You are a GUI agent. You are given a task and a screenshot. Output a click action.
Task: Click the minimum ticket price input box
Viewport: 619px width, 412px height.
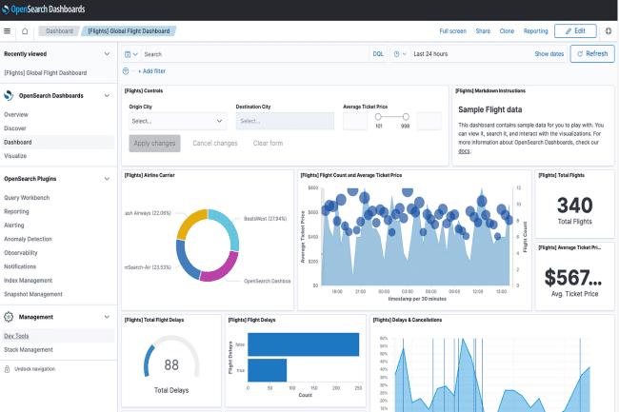point(355,121)
